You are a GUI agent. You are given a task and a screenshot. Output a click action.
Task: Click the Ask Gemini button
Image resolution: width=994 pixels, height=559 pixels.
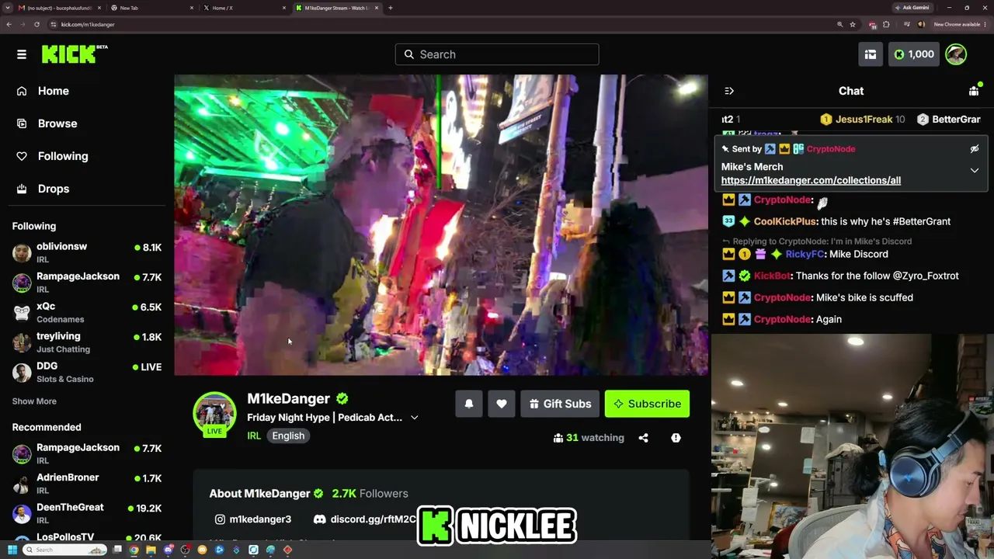coord(912,8)
